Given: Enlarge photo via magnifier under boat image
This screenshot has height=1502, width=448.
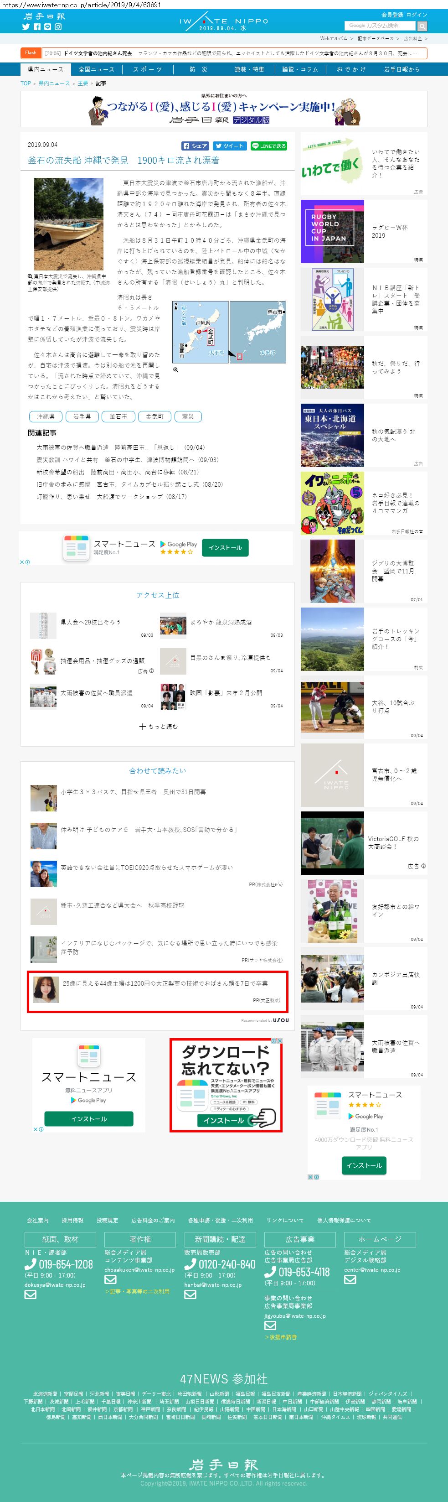Looking at the screenshot, I should coord(30,276).
